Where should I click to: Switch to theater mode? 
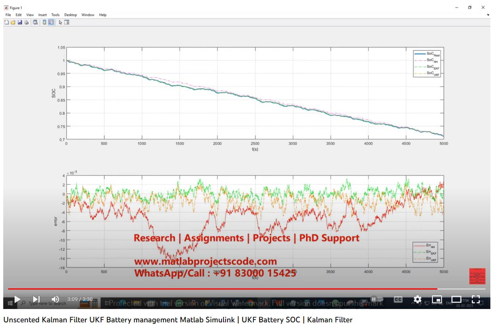coord(456,299)
